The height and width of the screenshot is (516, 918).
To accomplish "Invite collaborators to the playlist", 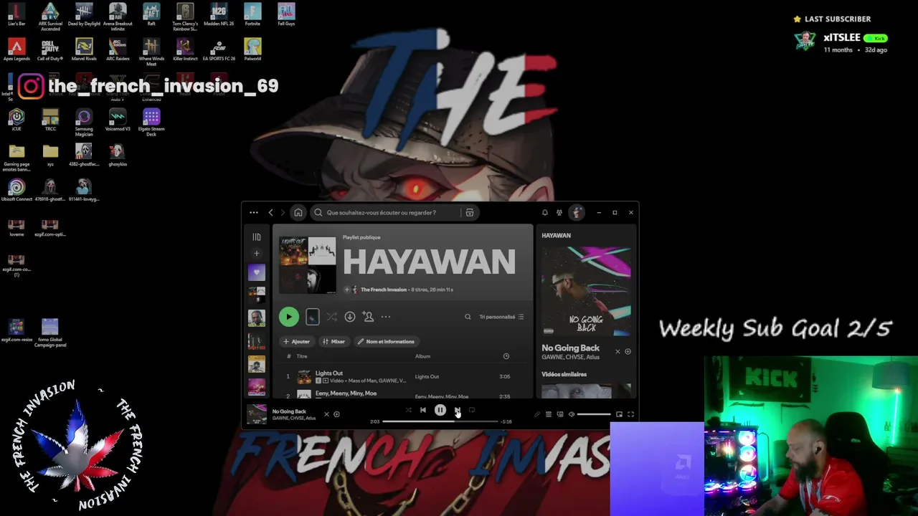I will pyautogui.click(x=368, y=317).
